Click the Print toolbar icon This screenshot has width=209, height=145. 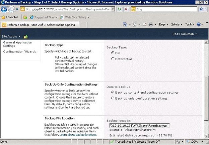point(151,24)
